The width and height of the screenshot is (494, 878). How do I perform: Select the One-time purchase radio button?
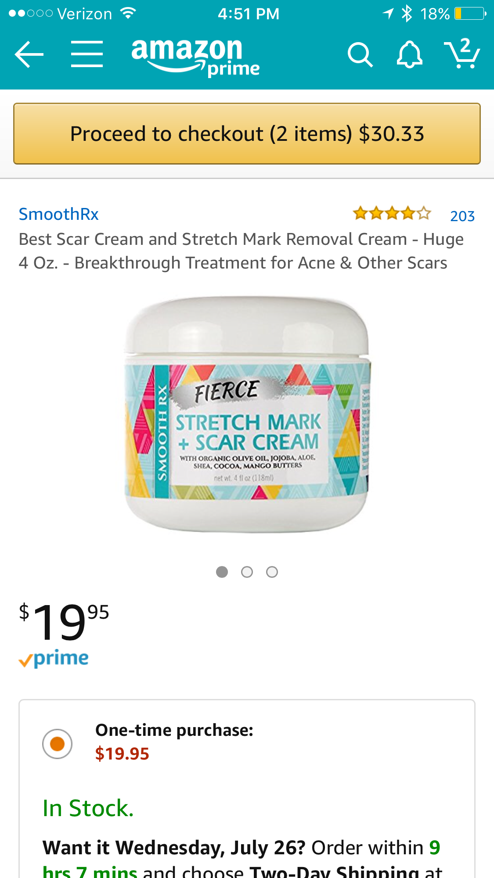57,744
